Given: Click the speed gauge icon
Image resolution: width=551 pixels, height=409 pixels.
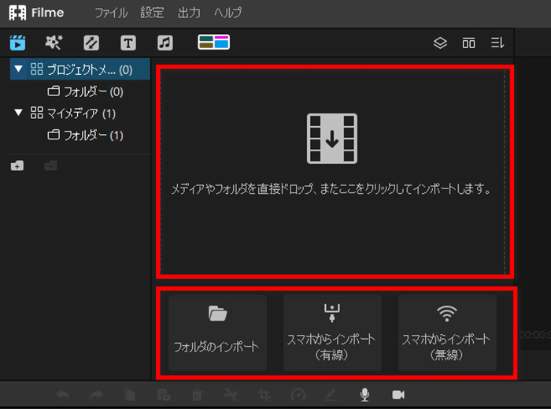Looking at the screenshot, I should click(x=298, y=395).
